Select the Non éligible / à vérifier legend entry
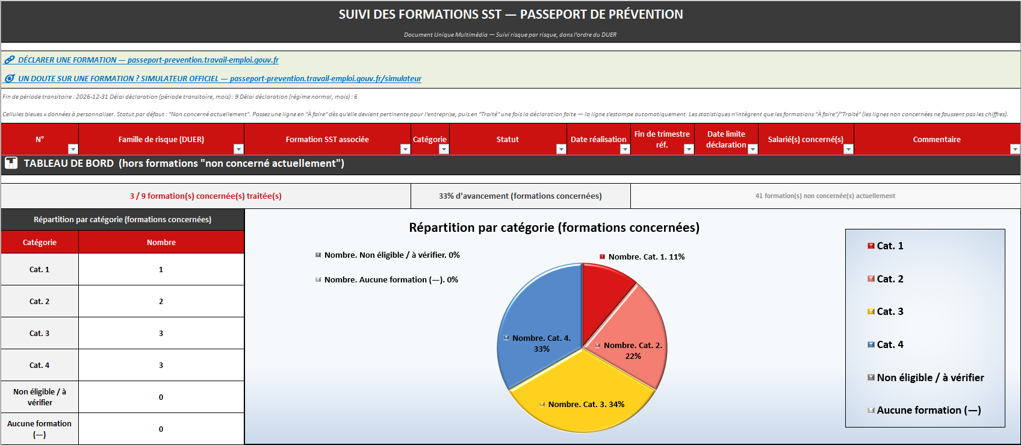Image resolution: width=1021 pixels, height=445 pixels. point(925,378)
